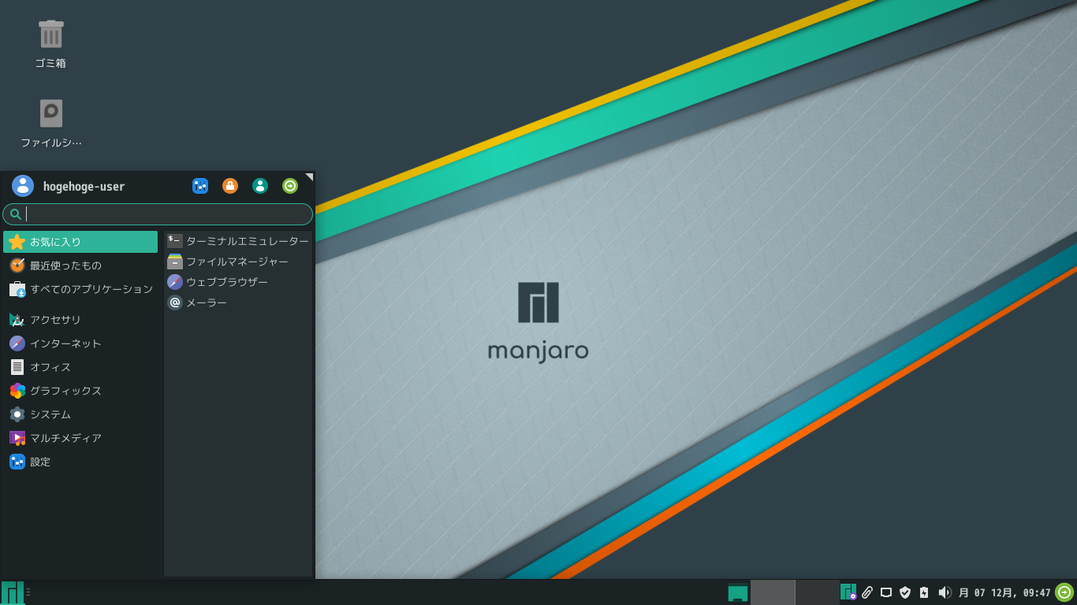Click the ゴミ箱 desktop icon
This screenshot has width=1077, height=605.
coord(50,44)
